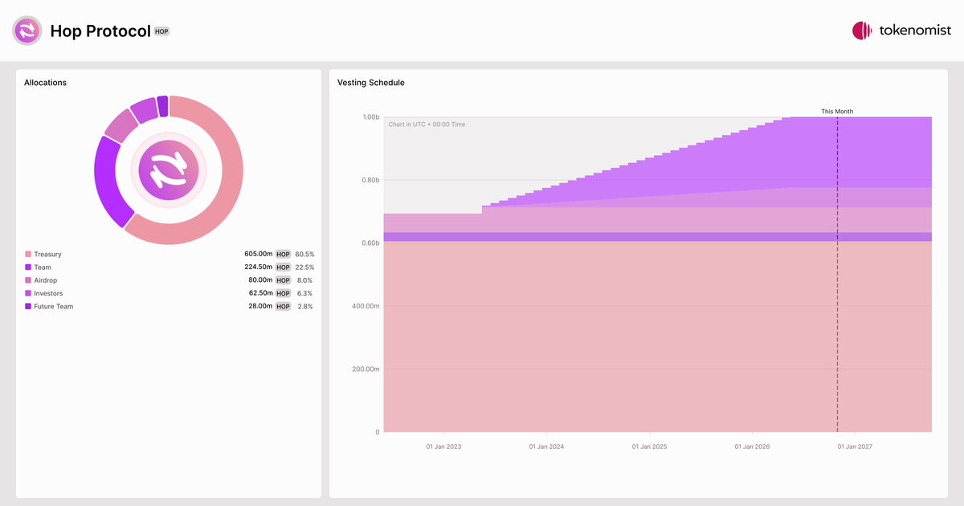Click the HOP badge in the Investors row

click(283, 293)
